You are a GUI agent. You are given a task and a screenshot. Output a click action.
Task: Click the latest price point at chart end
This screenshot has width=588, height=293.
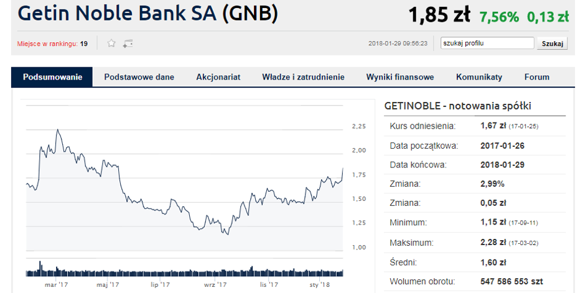[343, 169]
